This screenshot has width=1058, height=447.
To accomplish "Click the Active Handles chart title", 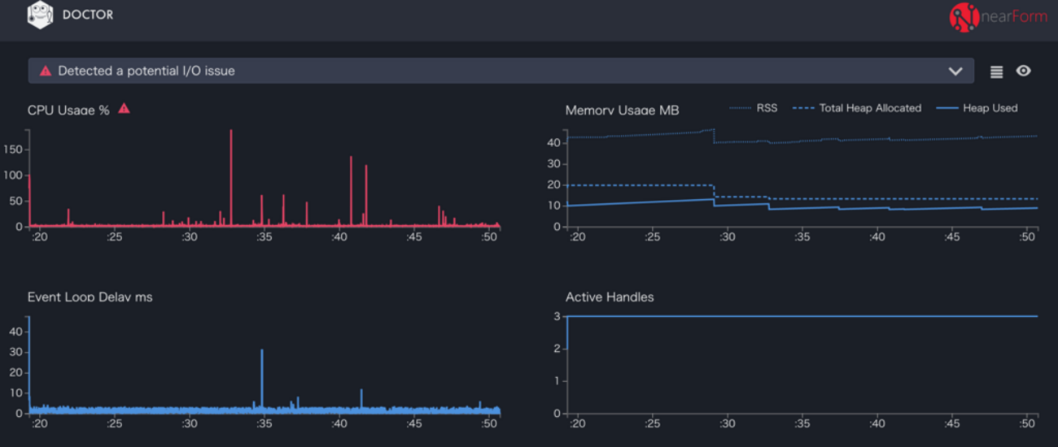I will (x=610, y=297).
